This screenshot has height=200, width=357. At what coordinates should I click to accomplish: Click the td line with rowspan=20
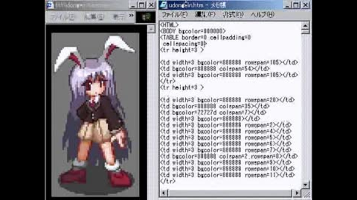pos(228,100)
